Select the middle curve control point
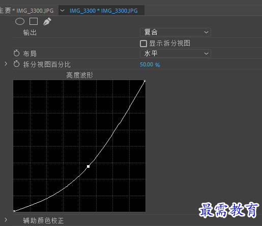 click(x=88, y=166)
